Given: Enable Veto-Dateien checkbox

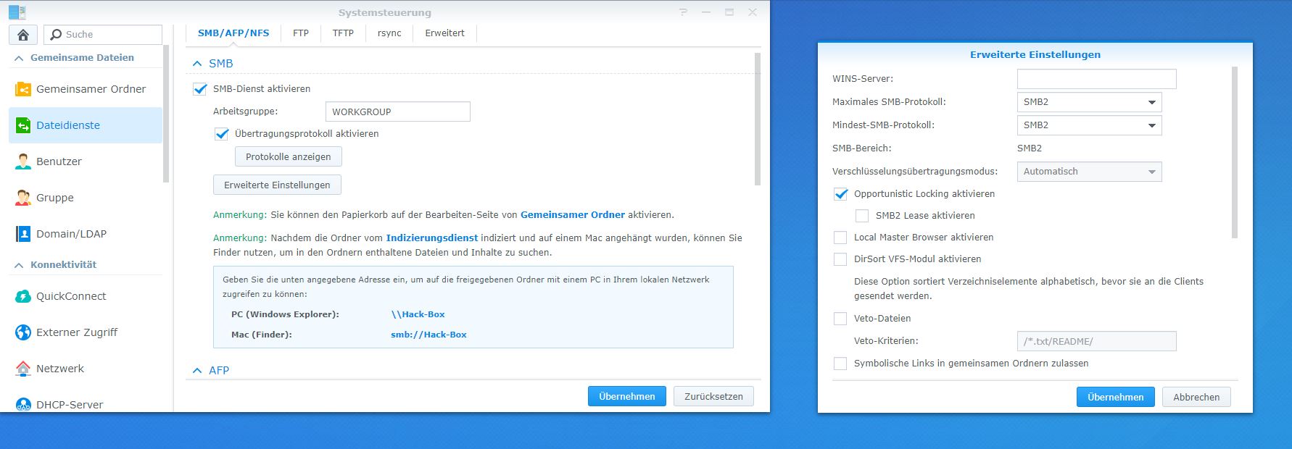Looking at the screenshot, I should (840, 319).
